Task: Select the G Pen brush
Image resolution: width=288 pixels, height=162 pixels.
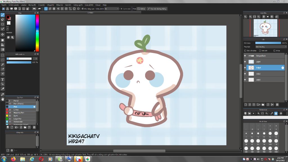Action: [x=21, y=110]
